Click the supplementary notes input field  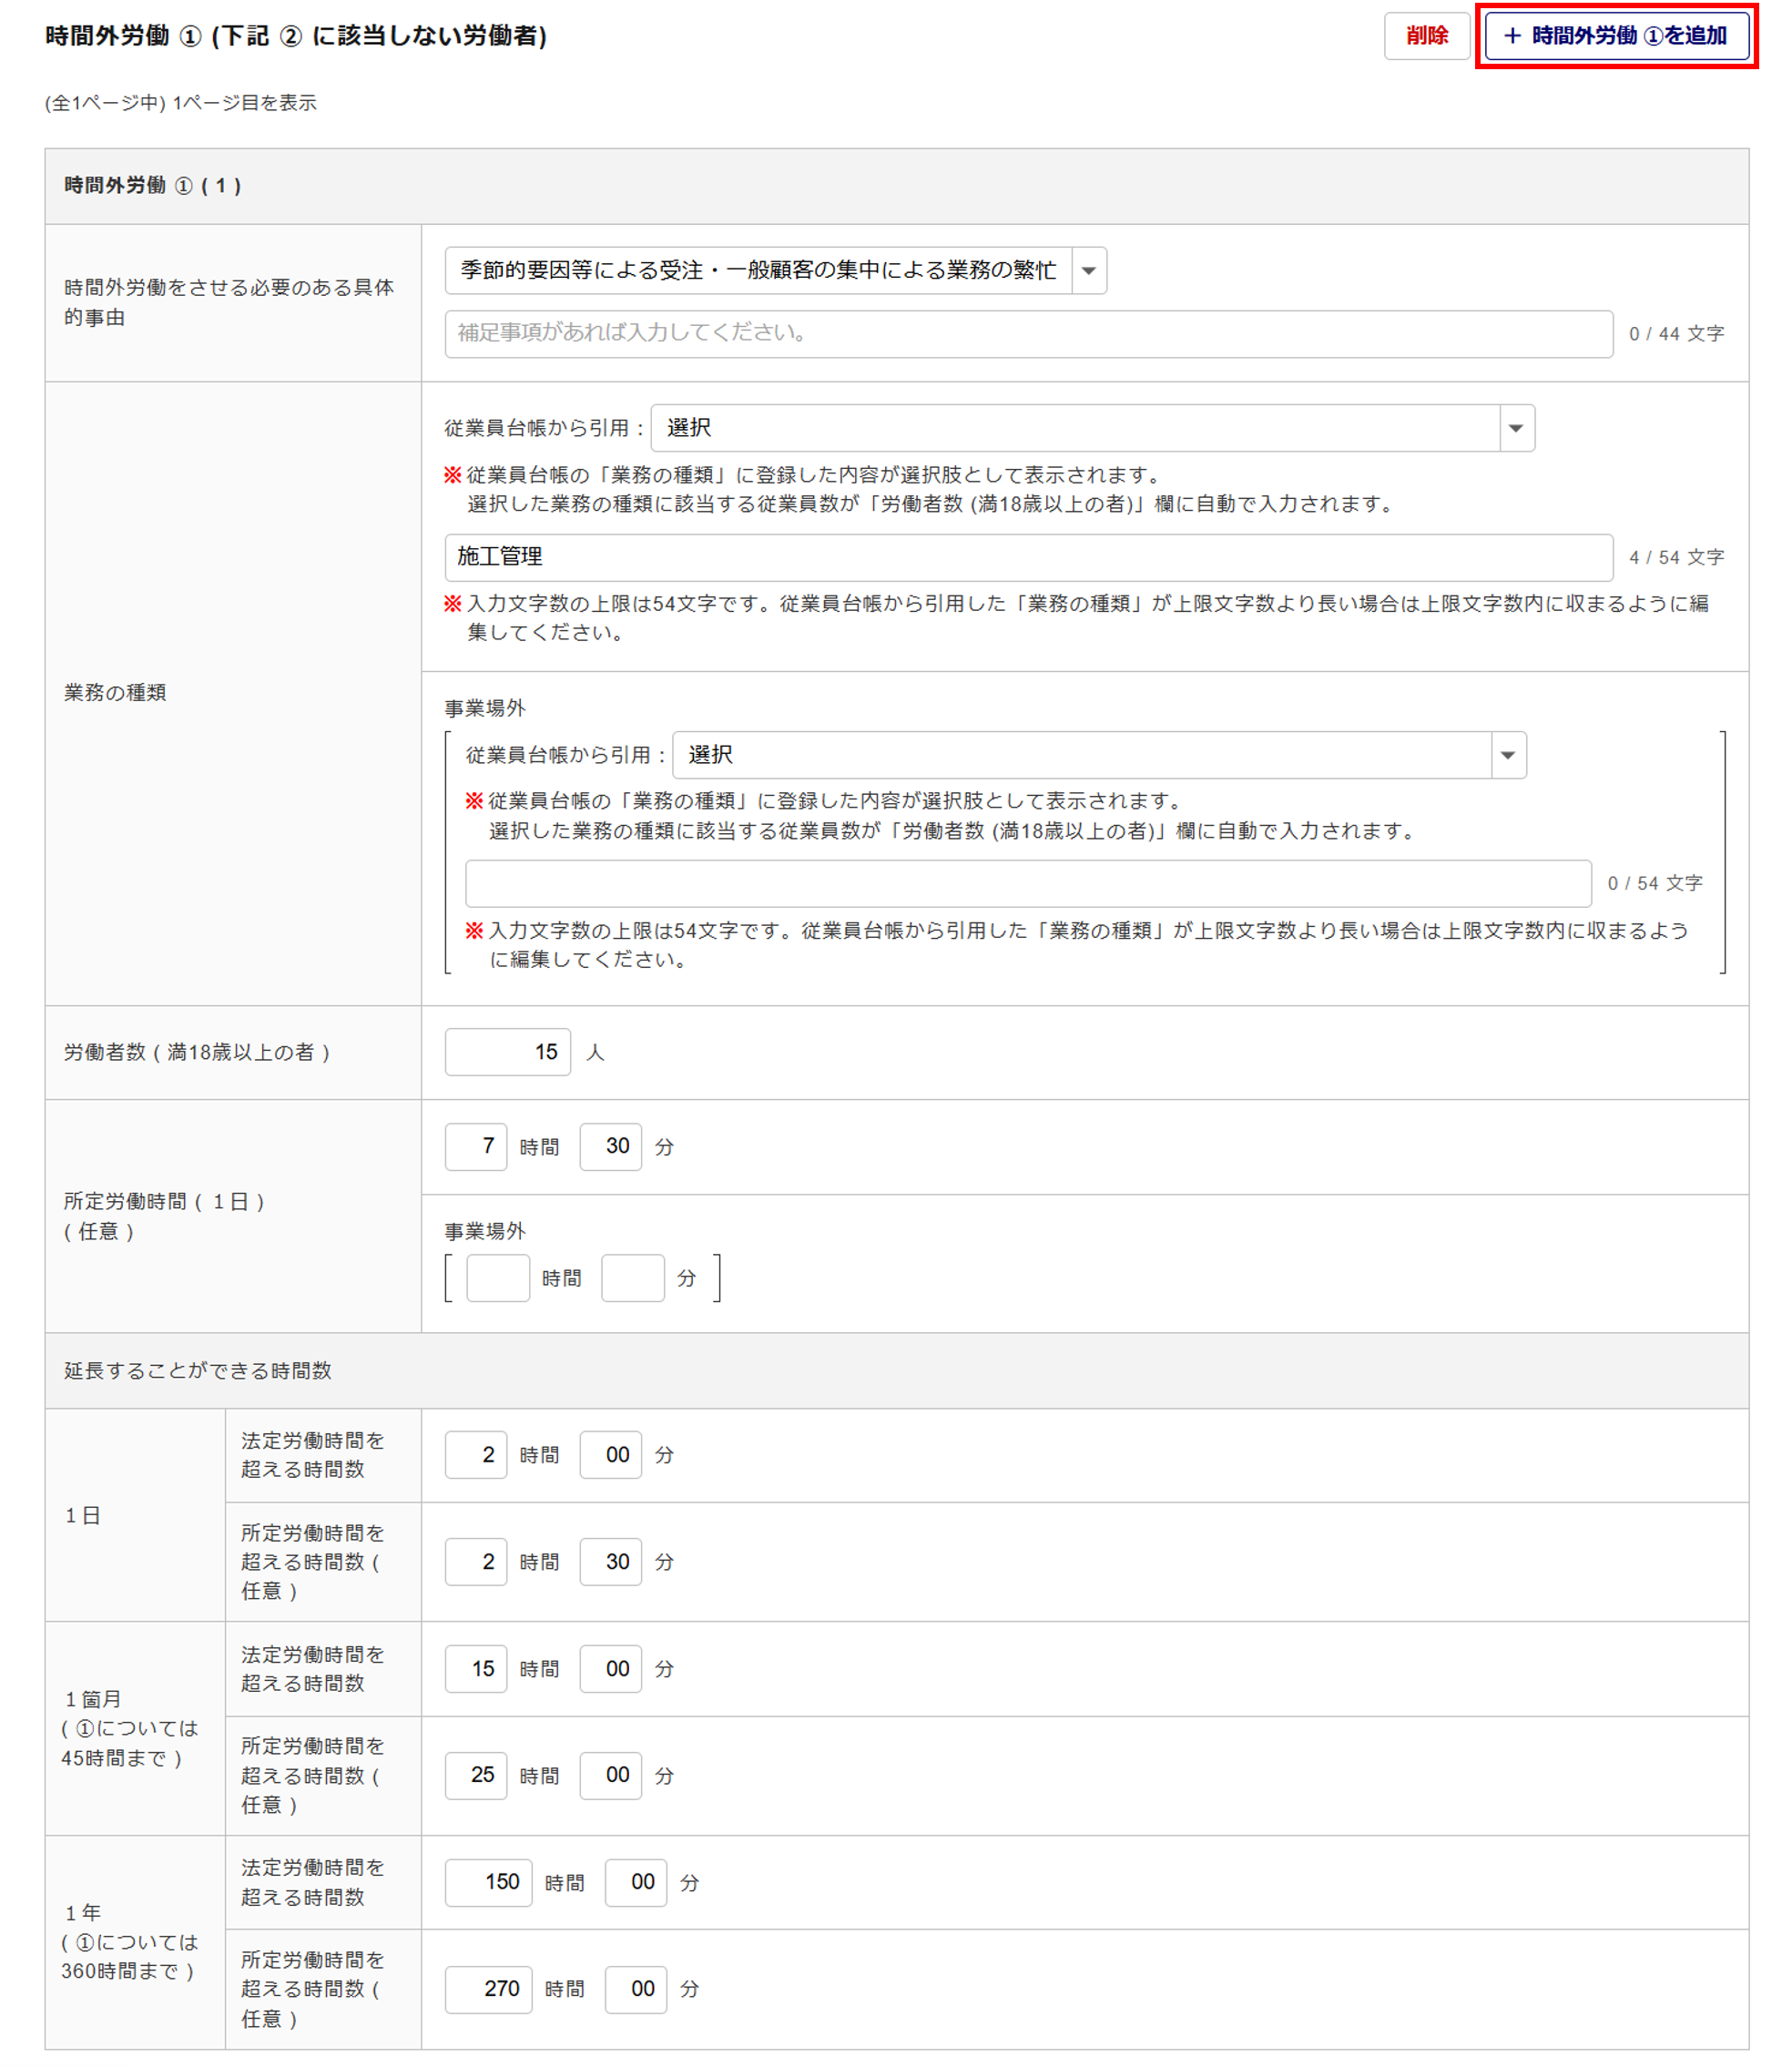tap(1028, 333)
